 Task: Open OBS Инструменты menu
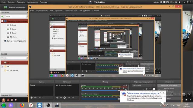point(85,10)
